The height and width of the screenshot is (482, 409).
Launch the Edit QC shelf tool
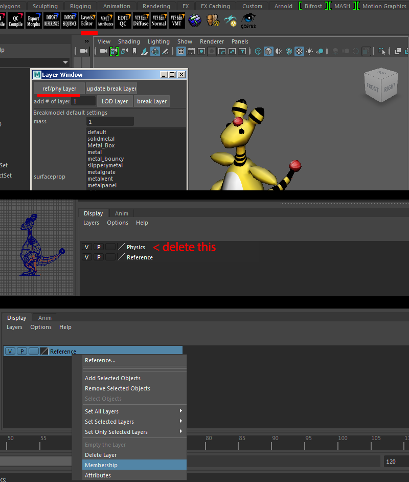coord(123,21)
